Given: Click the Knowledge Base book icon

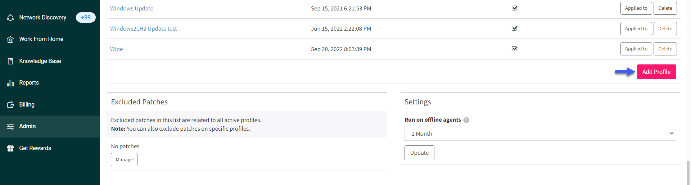Looking at the screenshot, I should coord(10,61).
